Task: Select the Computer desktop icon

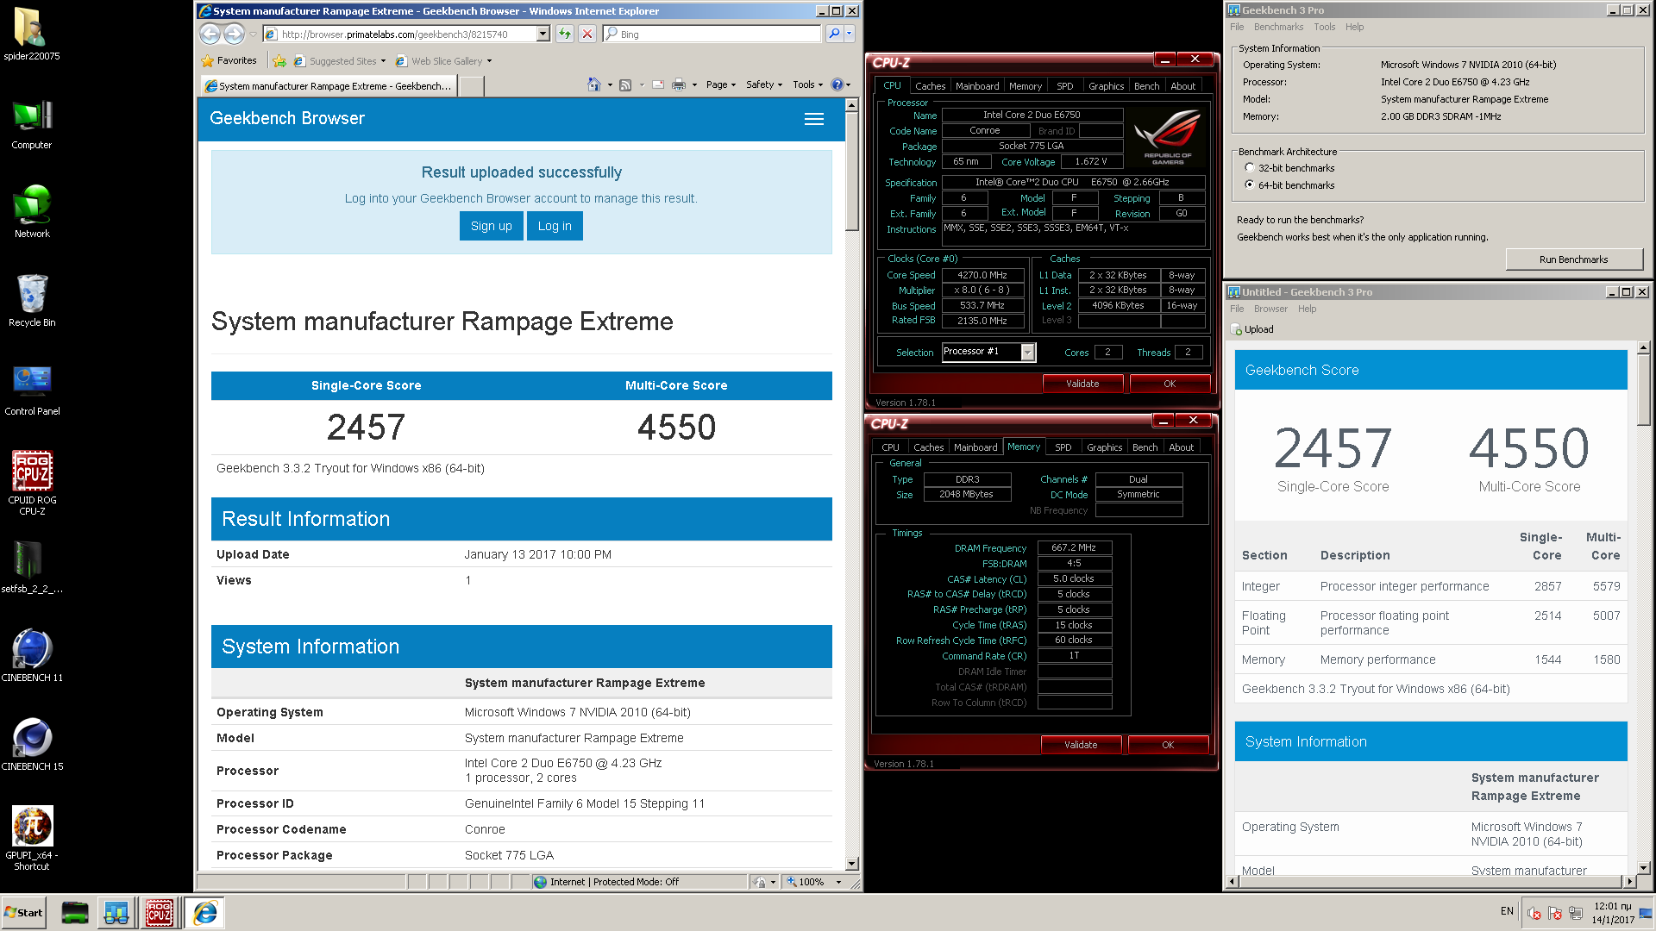Action: click(32, 124)
